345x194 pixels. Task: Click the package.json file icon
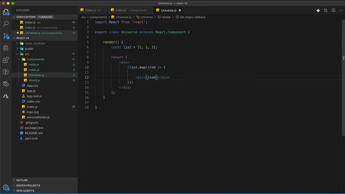click(x=22, y=128)
